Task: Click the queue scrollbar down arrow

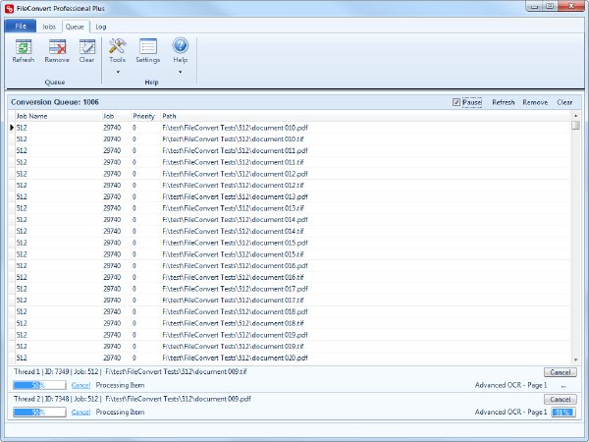Action: [x=575, y=359]
